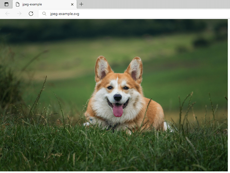The height and width of the screenshot is (173, 230).
Task: Open the tab actions menu icon
Action: pyautogui.click(x=6, y=4)
